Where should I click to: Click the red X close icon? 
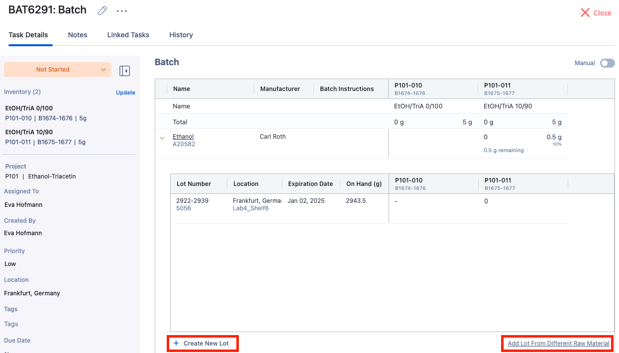pyautogui.click(x=585, y=13)
